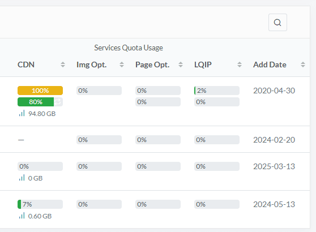Click the bar chart icon beside 0.60 GB
316x232 pixels.
coord(22,216)
